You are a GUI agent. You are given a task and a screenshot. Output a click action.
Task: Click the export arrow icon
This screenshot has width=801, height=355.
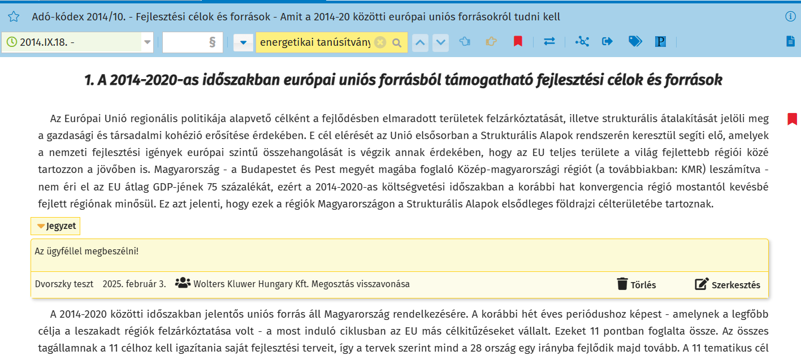[x=608, y=42]
